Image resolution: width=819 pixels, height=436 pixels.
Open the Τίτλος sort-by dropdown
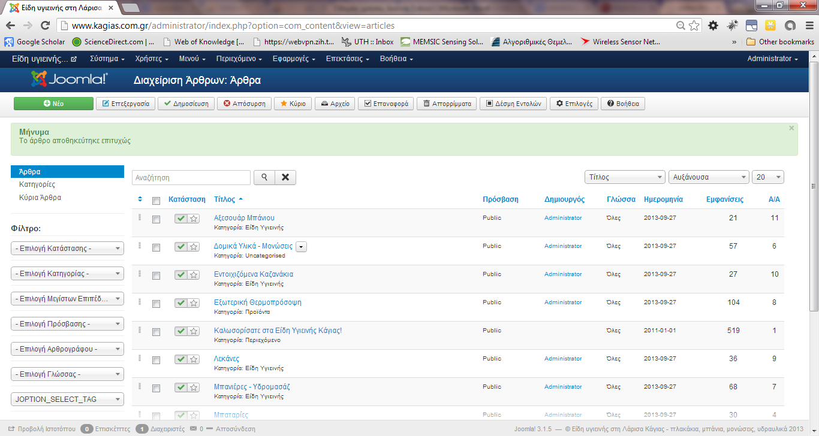[625, 177]
